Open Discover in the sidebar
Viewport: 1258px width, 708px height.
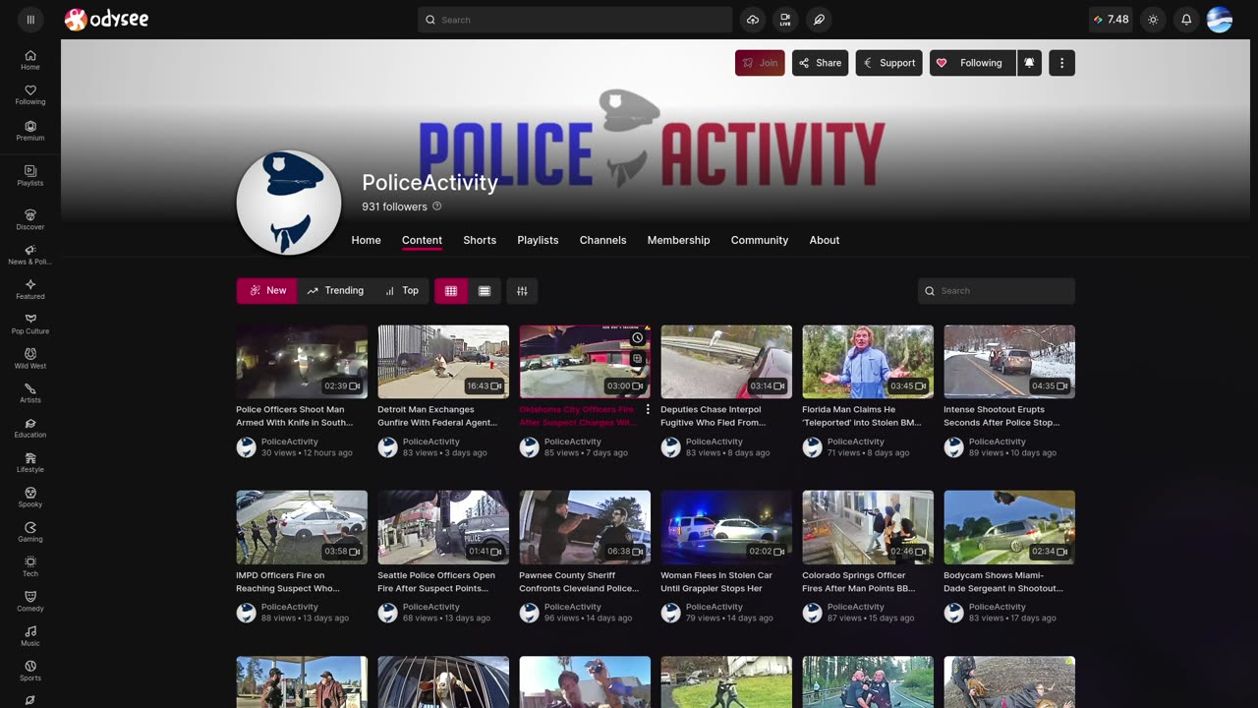pyautogui.click(x=30, y=220)
